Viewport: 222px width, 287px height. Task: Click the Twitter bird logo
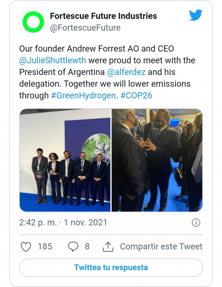click(x=196, y=15)
